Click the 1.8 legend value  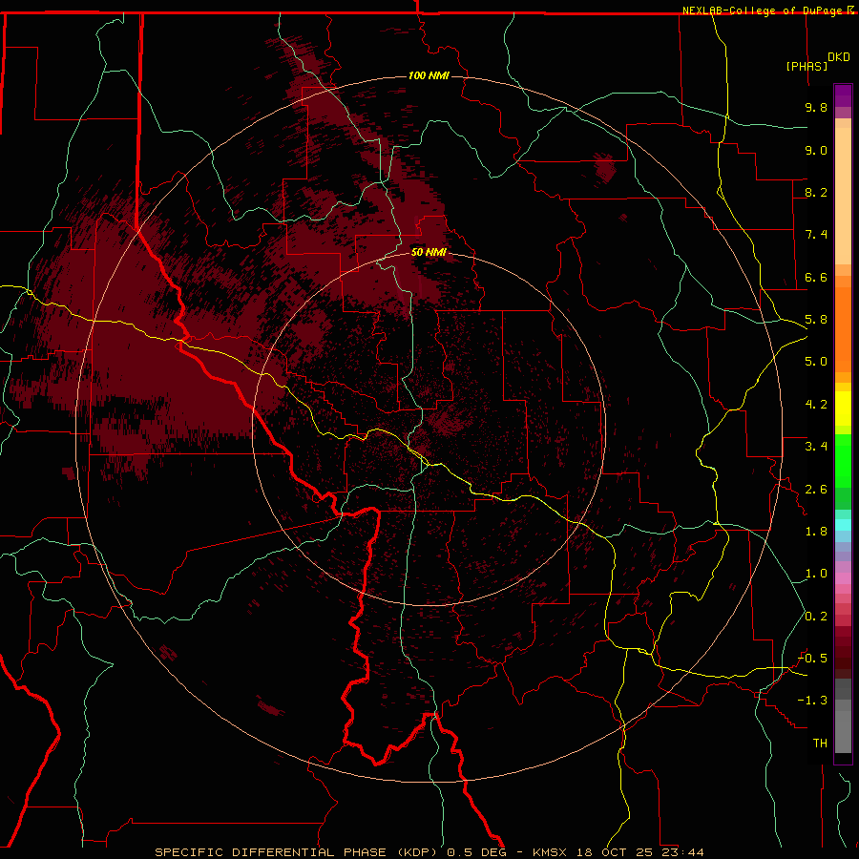tap(816, 532)
